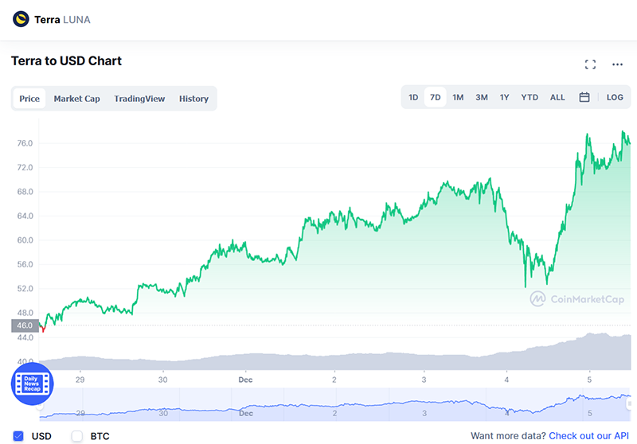Uncheck the USD checkbox
637x444 pixels.
click(x=18, y=436)
